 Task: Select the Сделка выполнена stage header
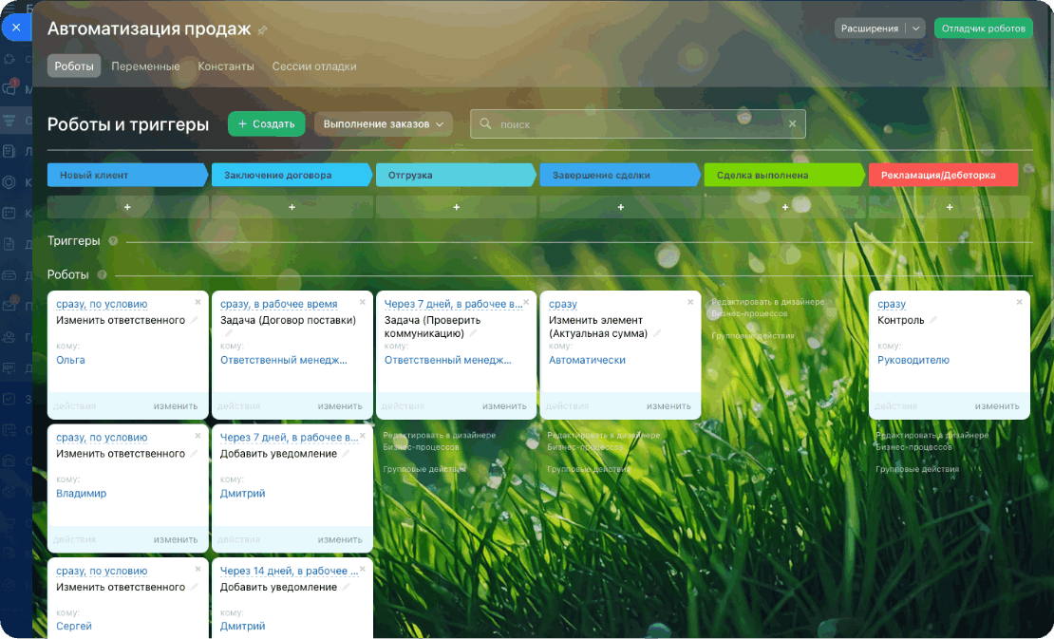coord(784,176)
